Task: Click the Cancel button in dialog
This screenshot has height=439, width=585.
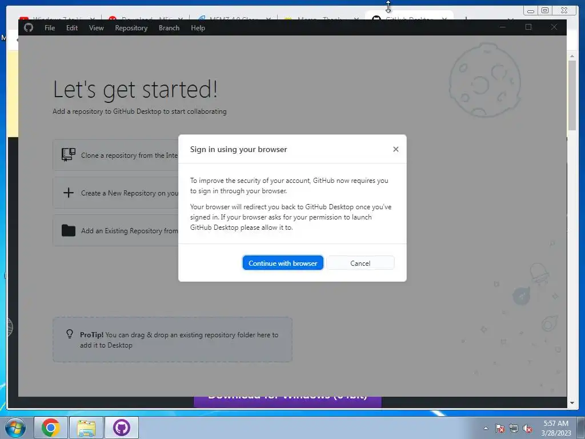Action: 360,263
